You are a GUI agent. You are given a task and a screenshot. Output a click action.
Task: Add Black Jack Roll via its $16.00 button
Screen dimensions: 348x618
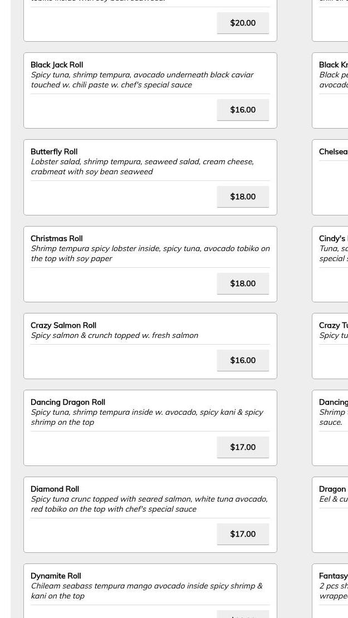(243, 110)
